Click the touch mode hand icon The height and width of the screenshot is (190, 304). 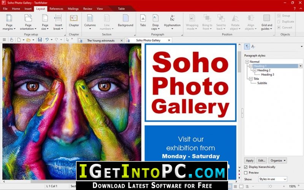pyautogui.click(x=12, y=40)
